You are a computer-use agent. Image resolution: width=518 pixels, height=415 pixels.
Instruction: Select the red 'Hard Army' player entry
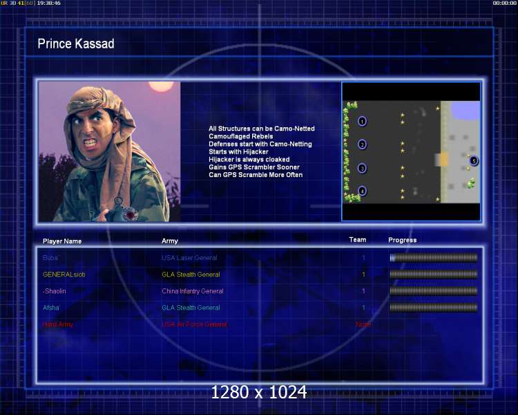click(58, 324)
